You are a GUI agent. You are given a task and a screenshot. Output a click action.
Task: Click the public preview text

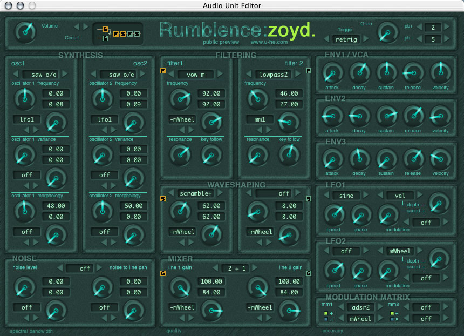tap(221, 42)
